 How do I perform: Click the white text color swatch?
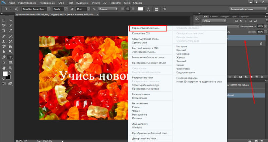click(x=140, y=8)
